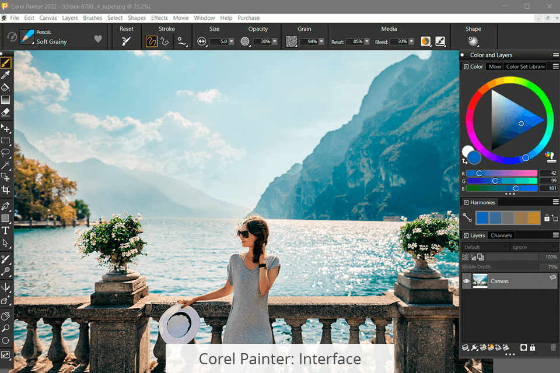Select the Grabber hand tool
560x373 pixels.
point(6,316)
